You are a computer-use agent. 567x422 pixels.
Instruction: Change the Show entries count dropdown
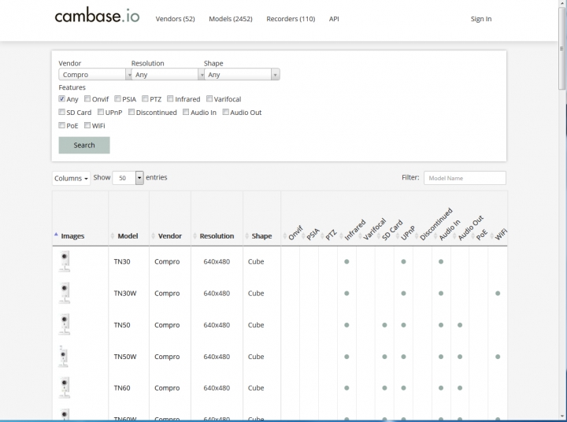tap(128, 178)
